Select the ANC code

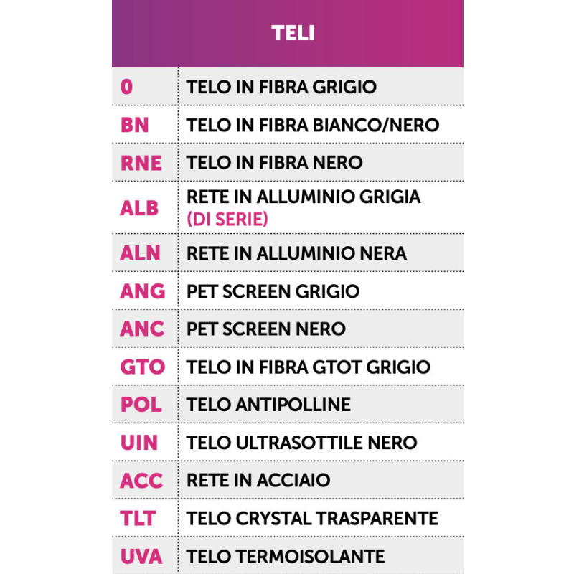pos(142,329)
